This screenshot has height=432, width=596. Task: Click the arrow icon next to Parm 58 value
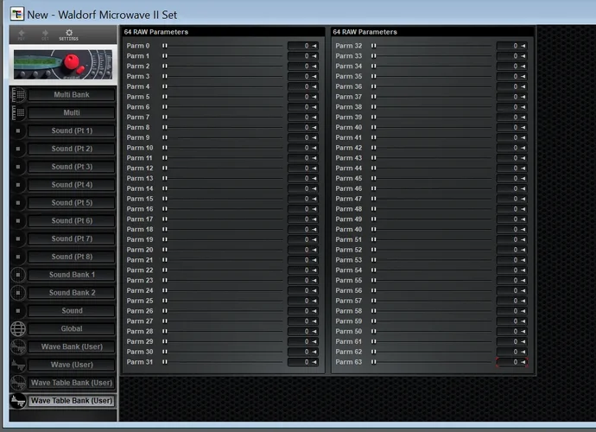pyautogui.click(x=523, y=311)
